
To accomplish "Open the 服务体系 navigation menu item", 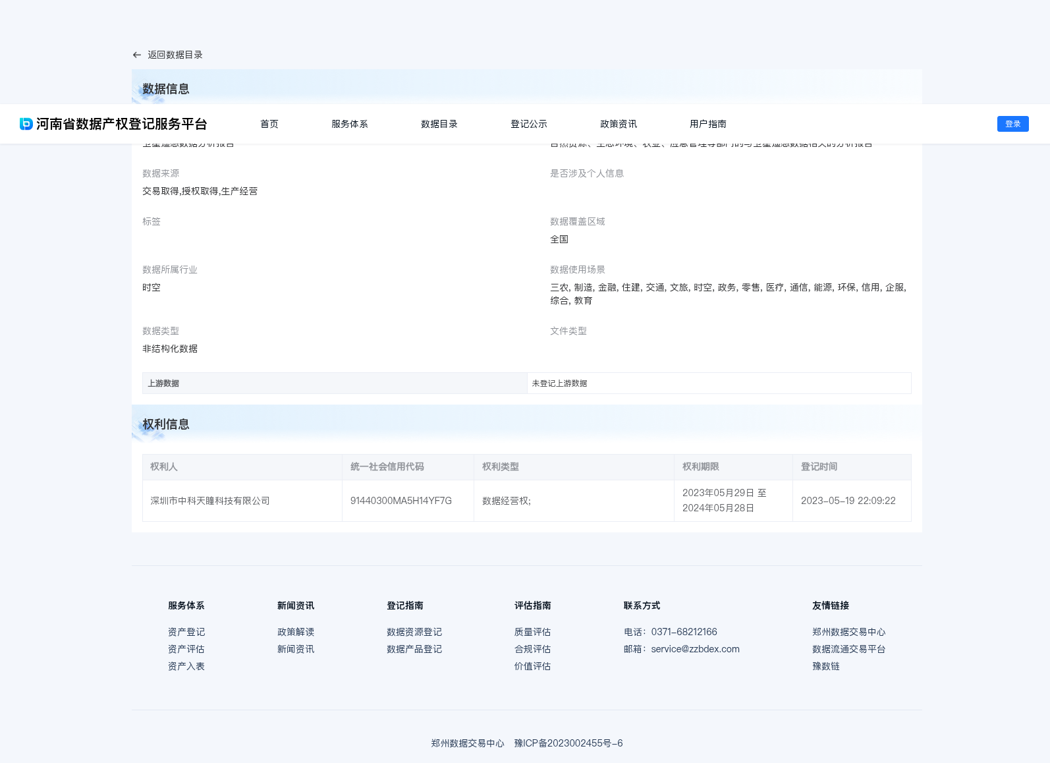I will (350, 124).
